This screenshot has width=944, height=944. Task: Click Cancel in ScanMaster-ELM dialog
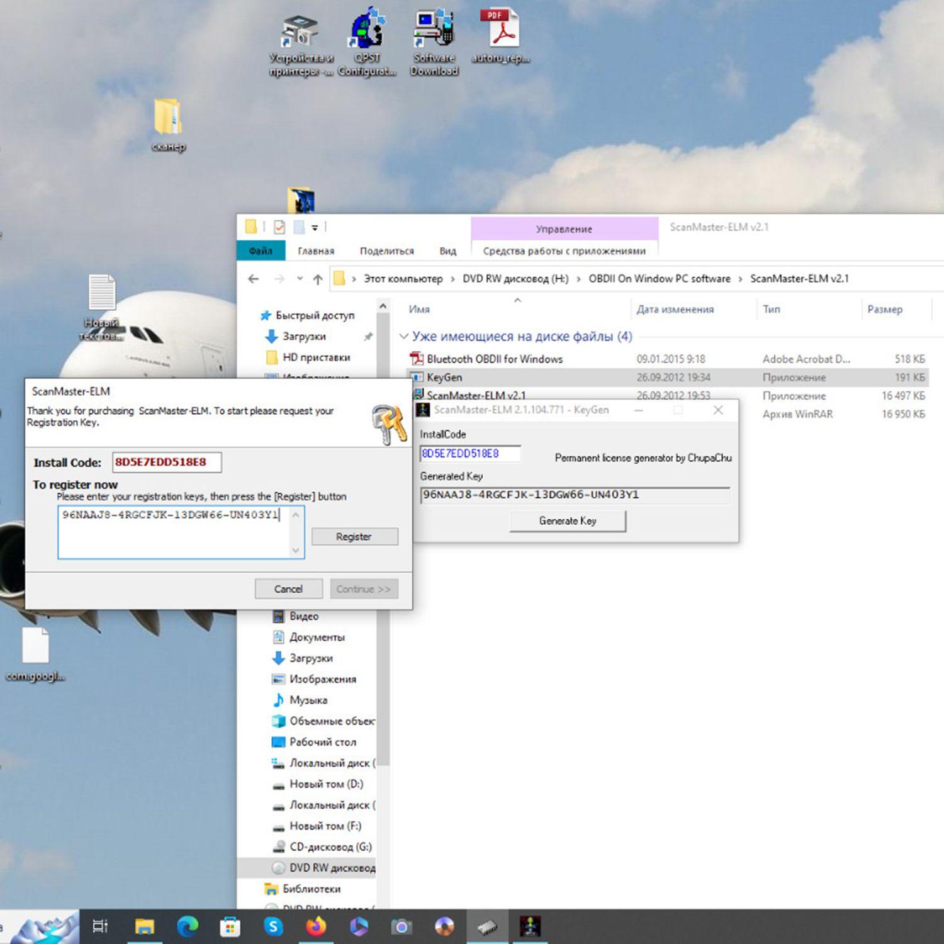click(289, 588)
